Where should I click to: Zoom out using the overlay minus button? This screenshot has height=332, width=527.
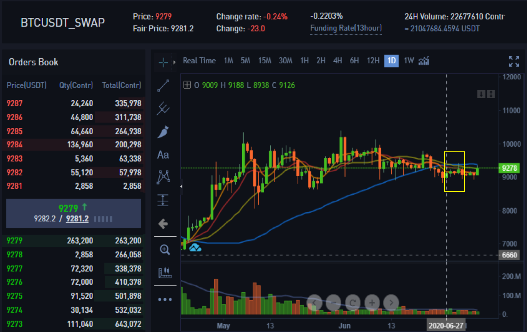tap(334, 302)
